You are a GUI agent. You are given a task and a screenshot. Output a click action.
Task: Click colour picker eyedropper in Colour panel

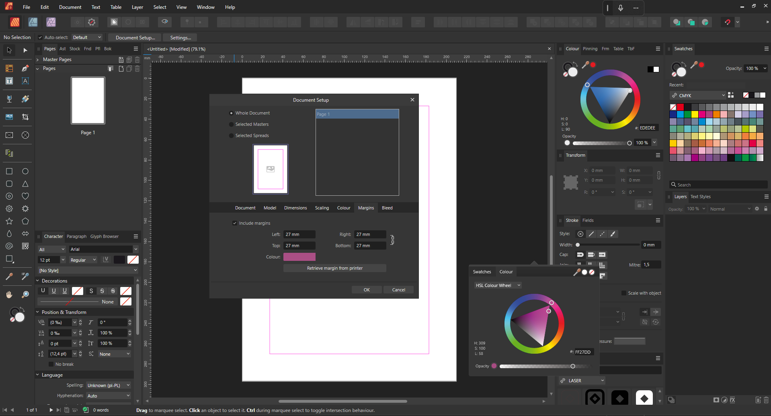pos(586,65)
